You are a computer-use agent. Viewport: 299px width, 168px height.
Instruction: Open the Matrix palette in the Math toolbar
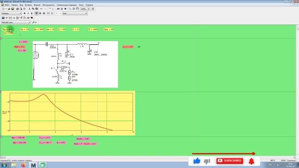coord(10,18)
